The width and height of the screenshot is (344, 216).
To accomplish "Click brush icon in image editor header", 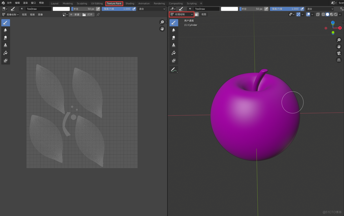I will pos(13,9).
